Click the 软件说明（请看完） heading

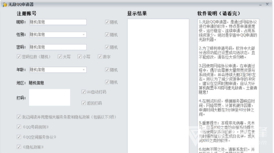(219, 14)
